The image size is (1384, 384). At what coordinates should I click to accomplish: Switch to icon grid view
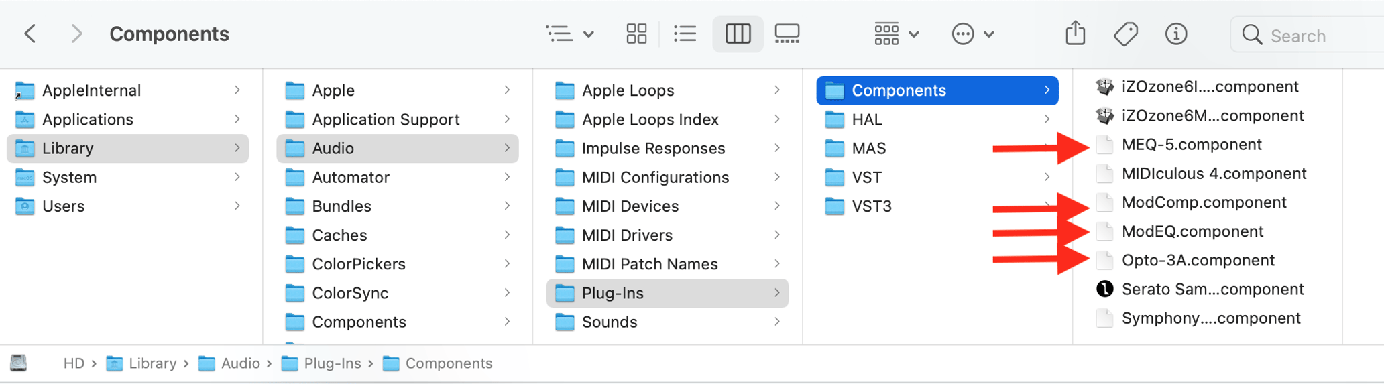tap(636, 34)
